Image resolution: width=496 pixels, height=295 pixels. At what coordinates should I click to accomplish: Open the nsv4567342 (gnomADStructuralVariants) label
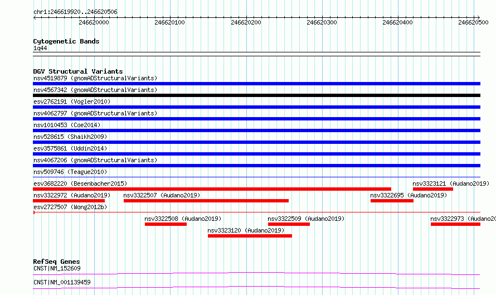pyautogui.click(x=95, y=90)
